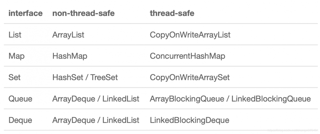This screenshot has height=134, width=320.
Task: Click the "ArrayList" cell
Action: (68, 35)
